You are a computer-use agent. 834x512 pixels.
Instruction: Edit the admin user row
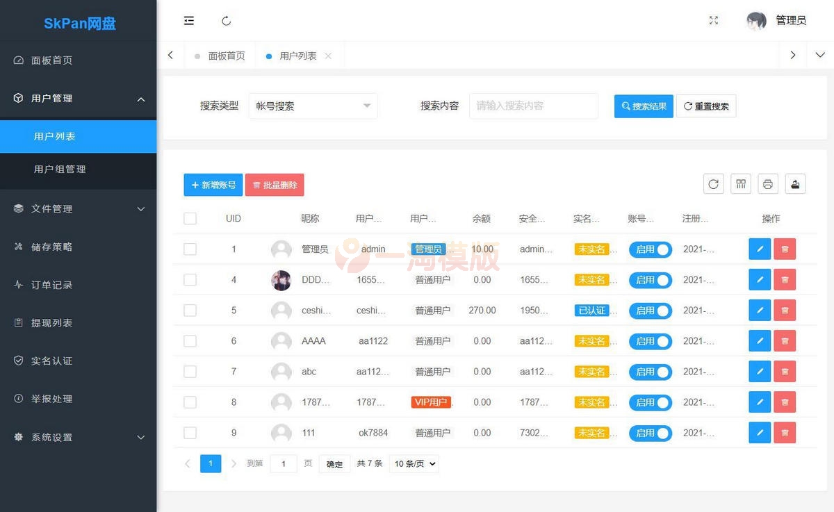point(760,249)
